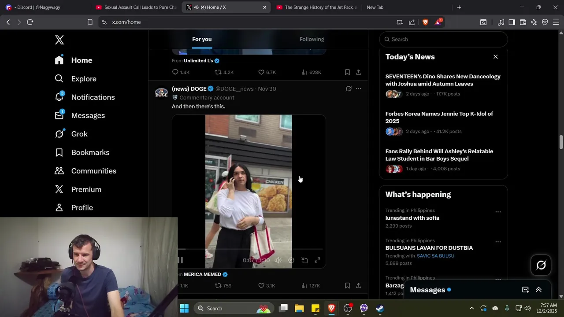Open the Home sidebar item
Screen dimensions: 564x317
tap(74, 60)
